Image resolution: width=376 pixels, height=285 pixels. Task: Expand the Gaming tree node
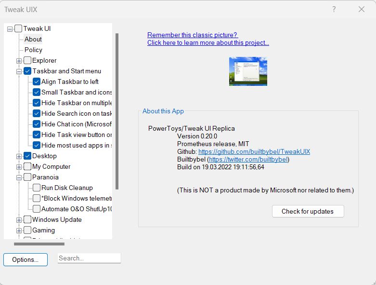[19, 231]
